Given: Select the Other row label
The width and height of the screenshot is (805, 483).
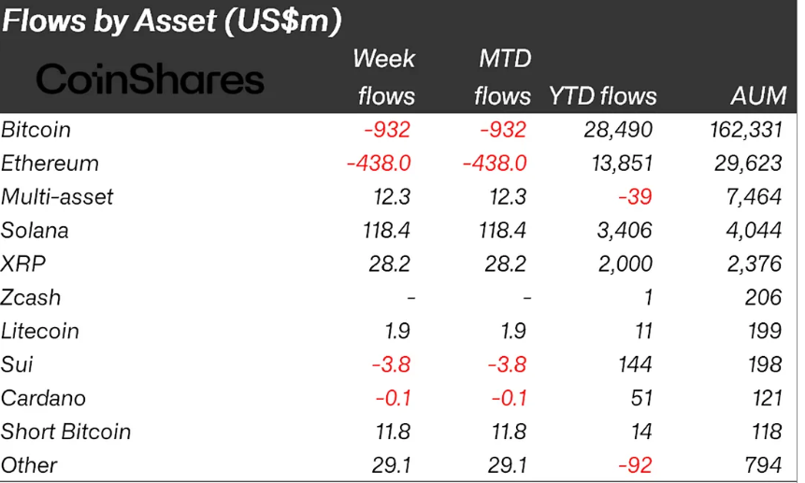Looking at the screenshot, I should (x=29, y=465).
